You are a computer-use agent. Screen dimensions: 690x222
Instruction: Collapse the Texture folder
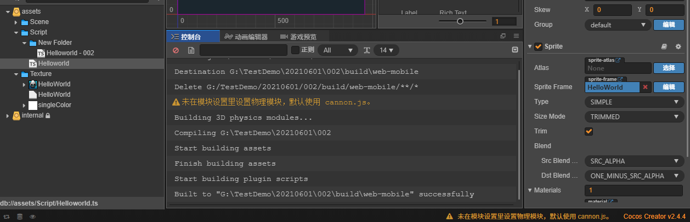[16, 74]
